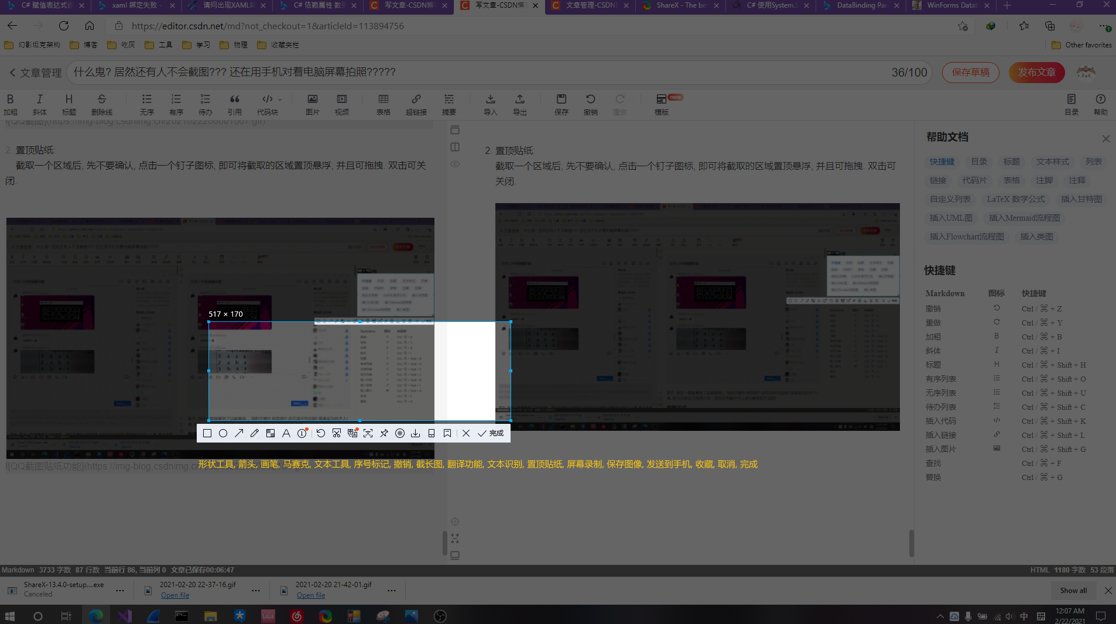Click the translate icon in screenshot toolbar
The width and height of the screenshot is (1116, 624).
[x=352, y=433]
